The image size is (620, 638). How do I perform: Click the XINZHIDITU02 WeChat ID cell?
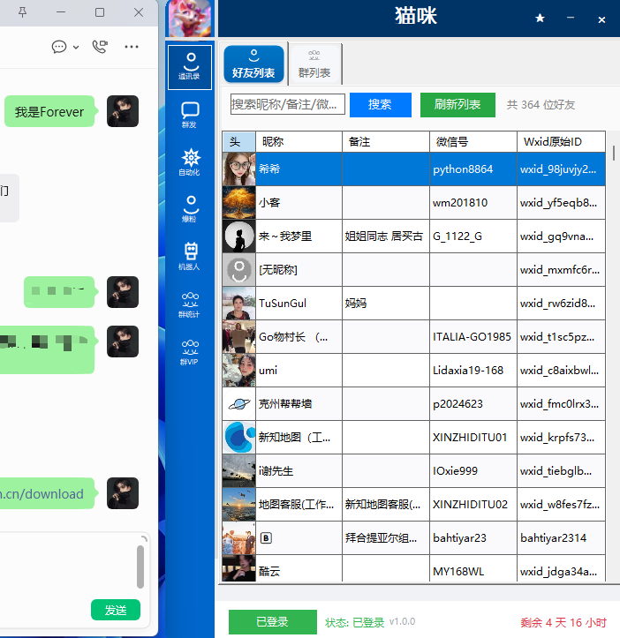pos(473,505)
